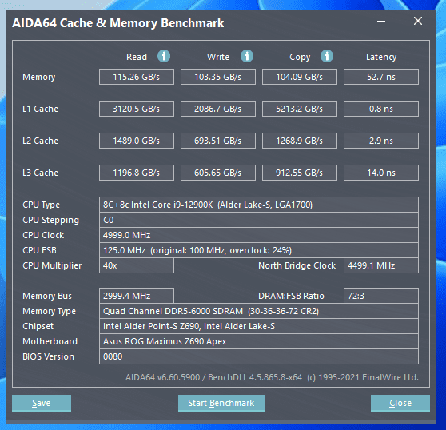Click Memory Type field DDR5-6000 SDRAM

(259, 311)
